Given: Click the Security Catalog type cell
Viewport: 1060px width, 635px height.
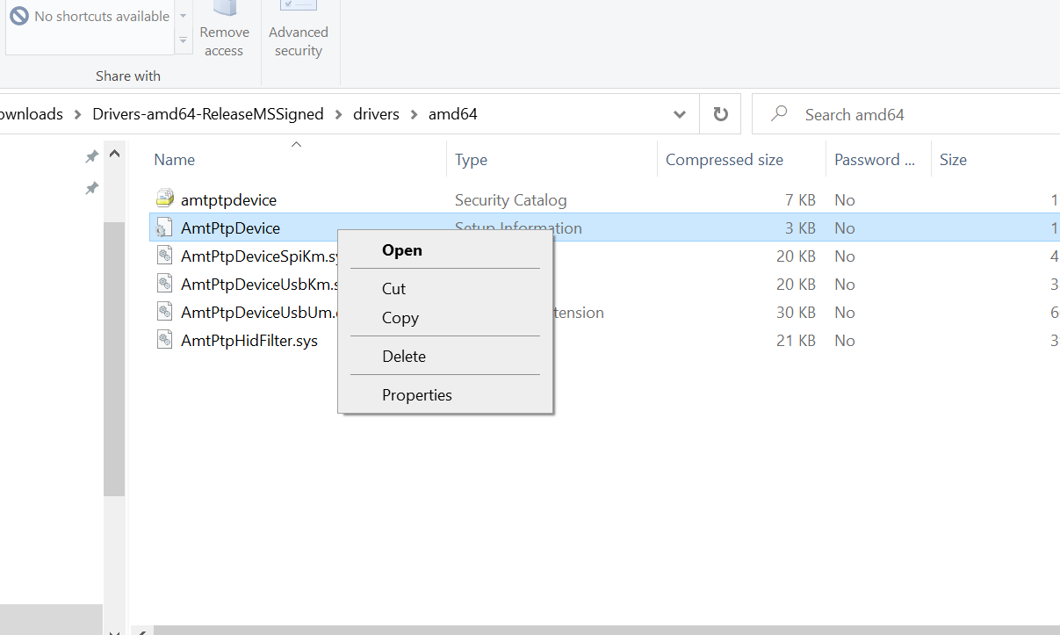Looking at the screenshot, I should click(x=510, y=200).
